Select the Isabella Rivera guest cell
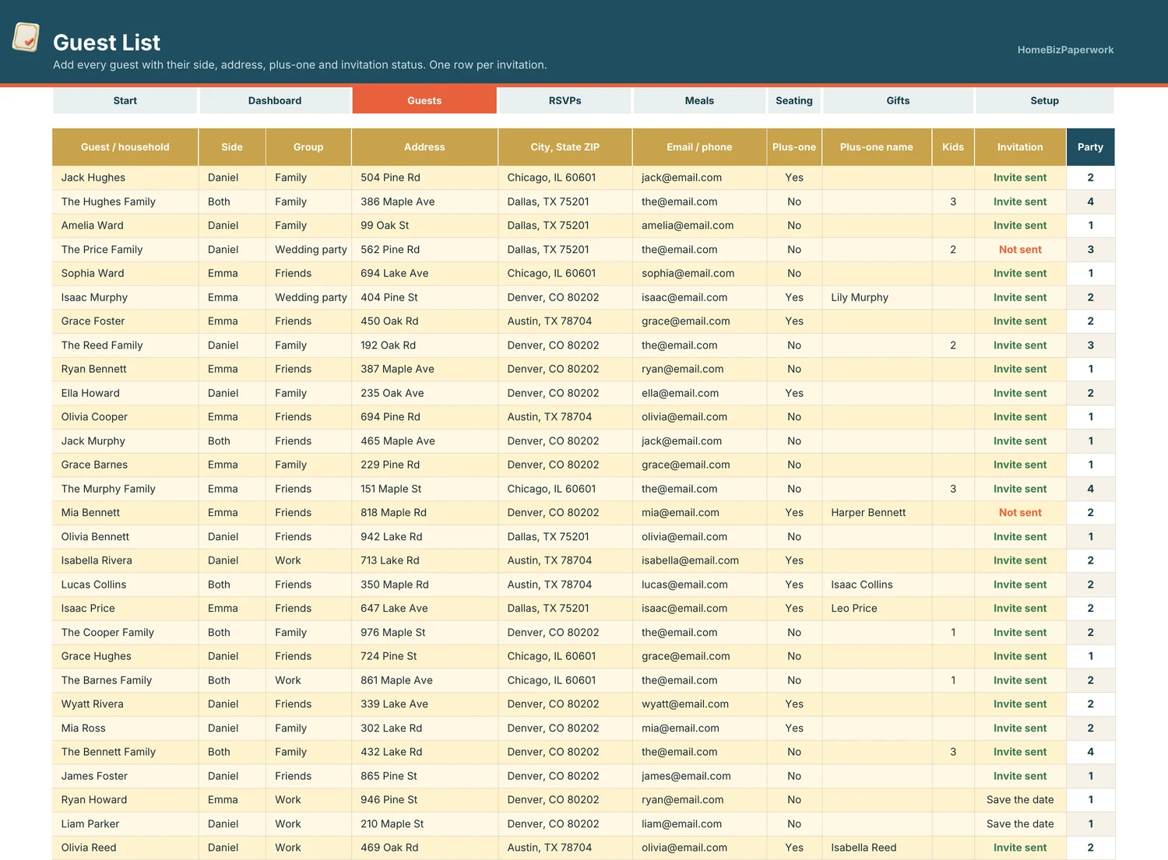 click(x=125, y=560)
